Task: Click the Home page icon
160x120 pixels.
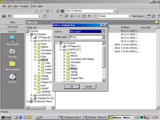Action: point(58,11)
